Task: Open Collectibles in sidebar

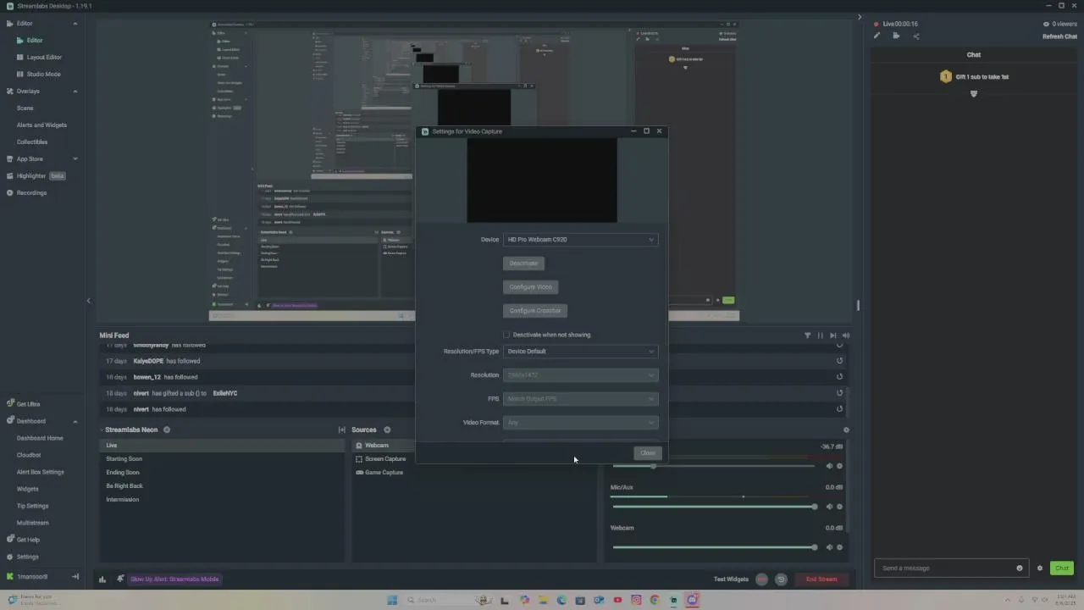Action: 32,141
